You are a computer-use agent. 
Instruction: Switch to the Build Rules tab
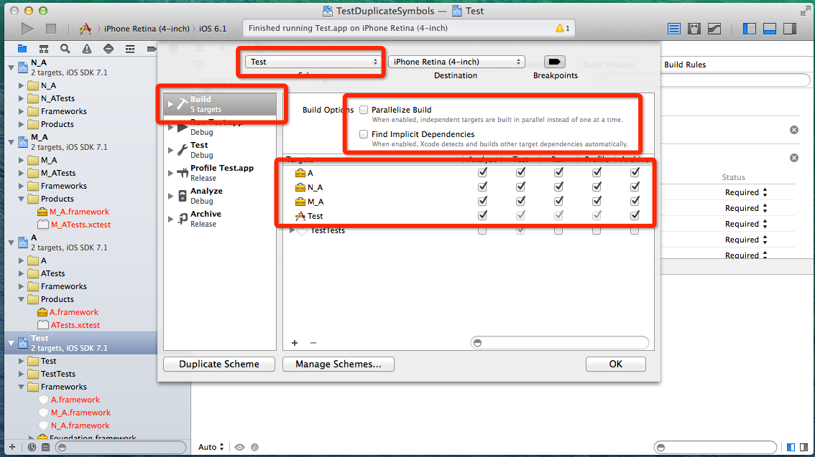(x=685, y=65)
